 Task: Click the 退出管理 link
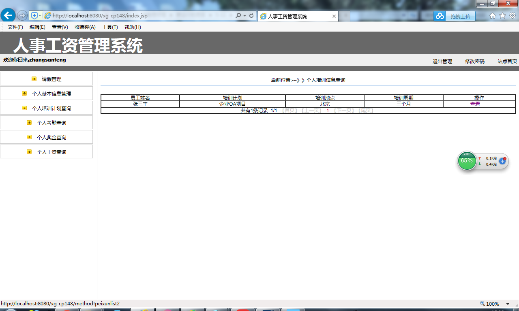[442, 62]
